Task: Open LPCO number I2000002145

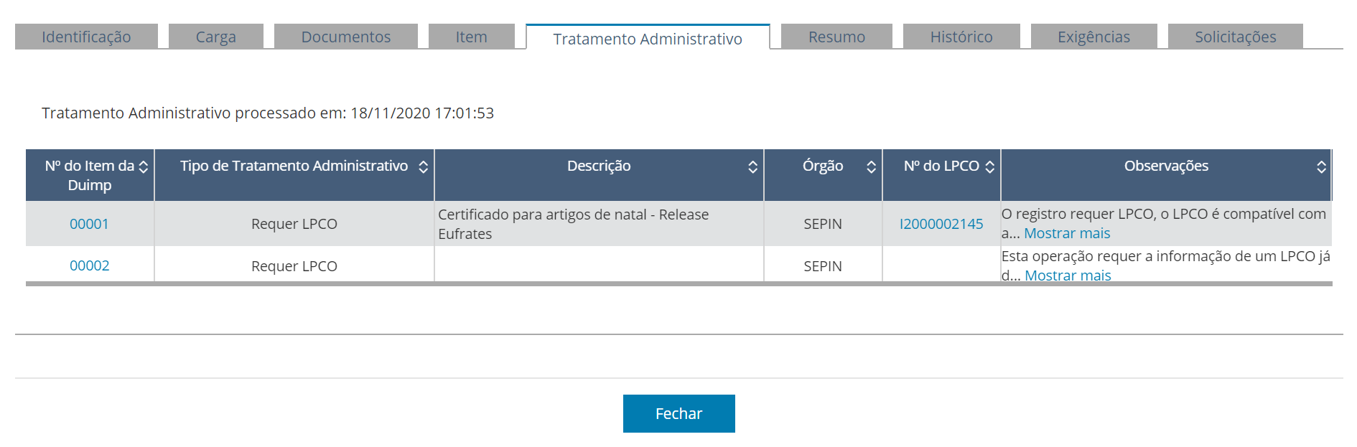Action: coord(941,224)
